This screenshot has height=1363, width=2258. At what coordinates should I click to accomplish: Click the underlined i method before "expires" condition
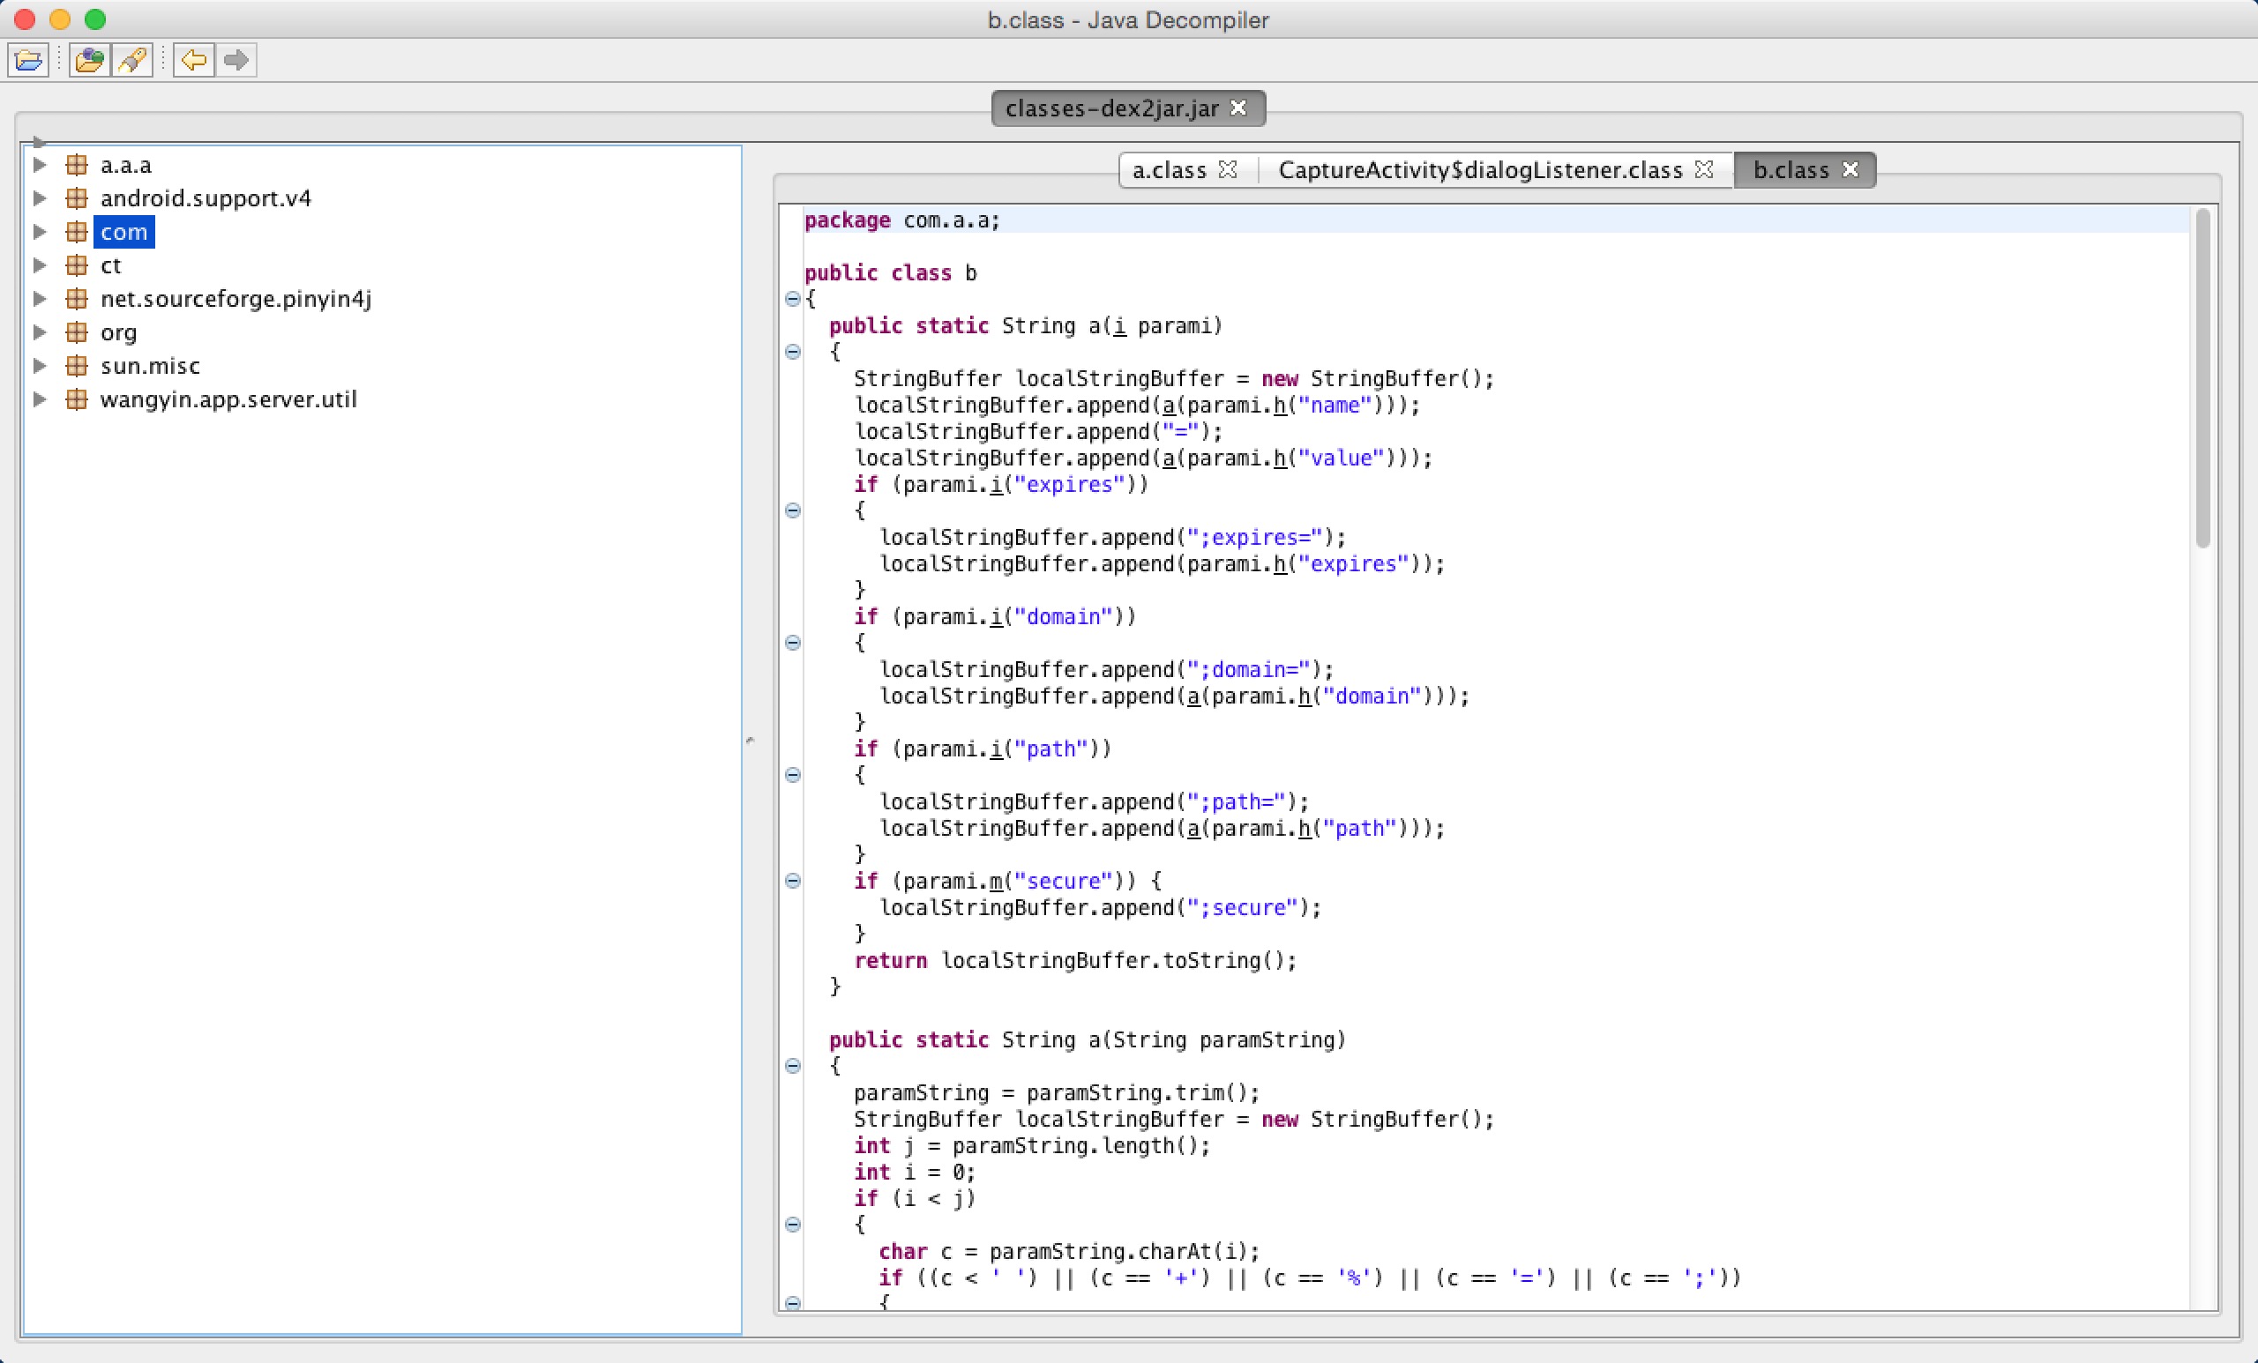pos(996,485)
